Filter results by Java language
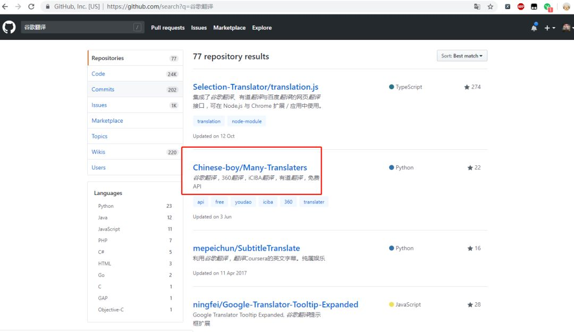This screenshot has height=332, width=574. click(134, 217)
